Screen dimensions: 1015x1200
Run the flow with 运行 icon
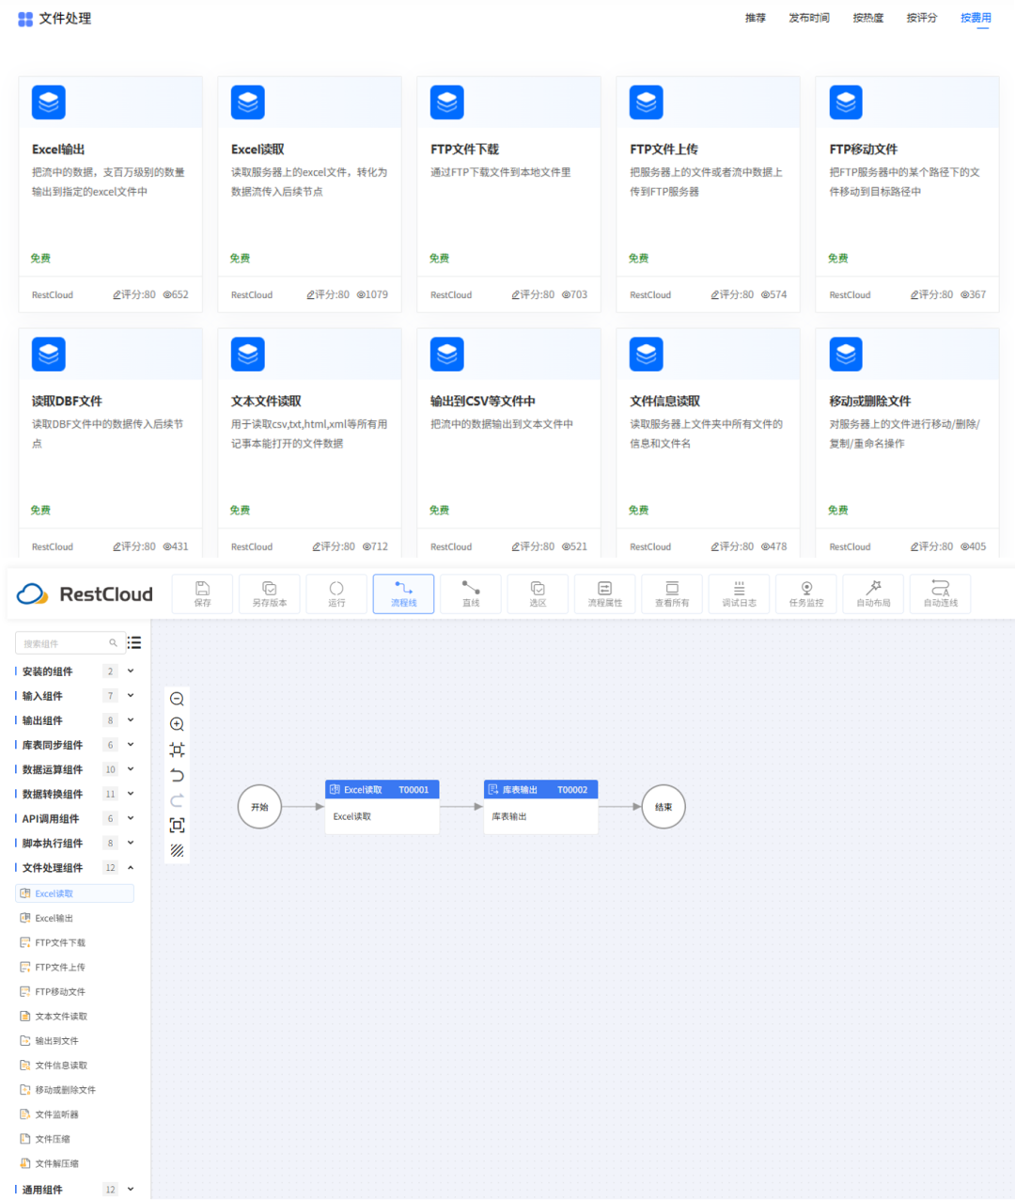pos(336,593)
